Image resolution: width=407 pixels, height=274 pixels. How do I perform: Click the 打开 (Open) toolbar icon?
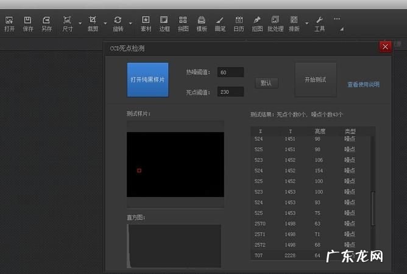point(9,23)
